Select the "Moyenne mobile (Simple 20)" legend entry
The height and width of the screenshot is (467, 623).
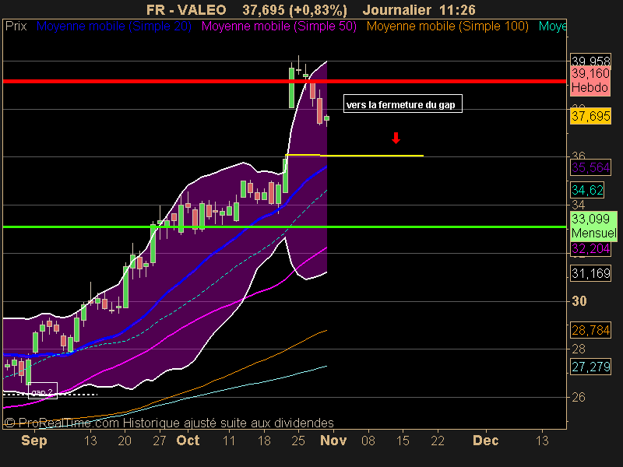point(114,26)
